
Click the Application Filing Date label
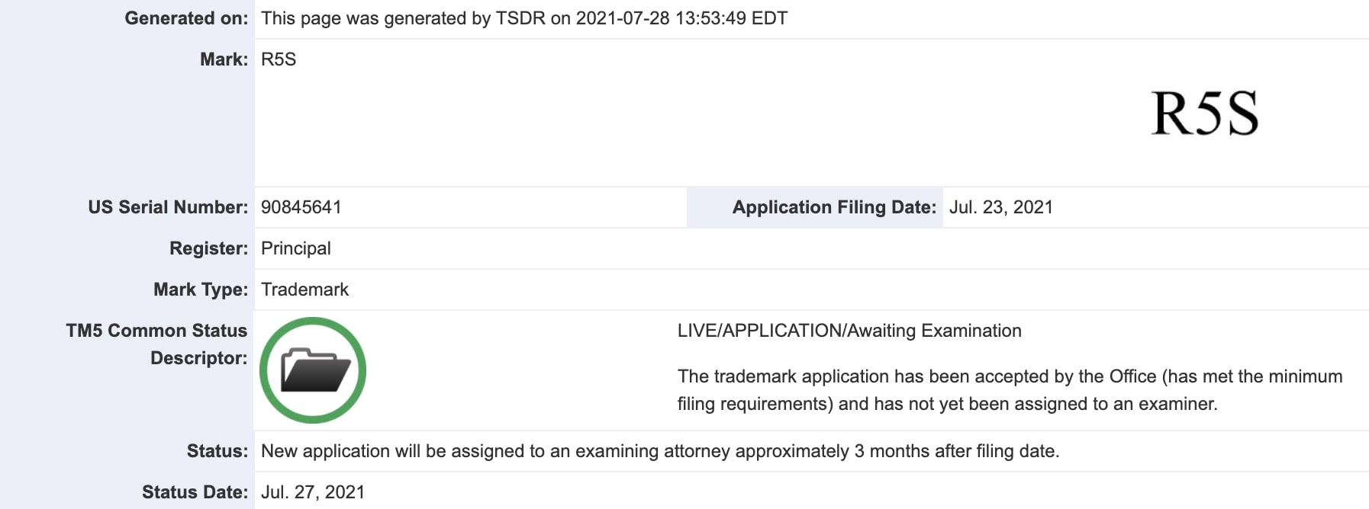(x=834, y=207)
